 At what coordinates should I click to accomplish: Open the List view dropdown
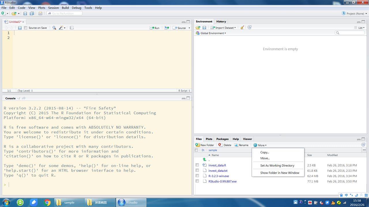[359, 28]
